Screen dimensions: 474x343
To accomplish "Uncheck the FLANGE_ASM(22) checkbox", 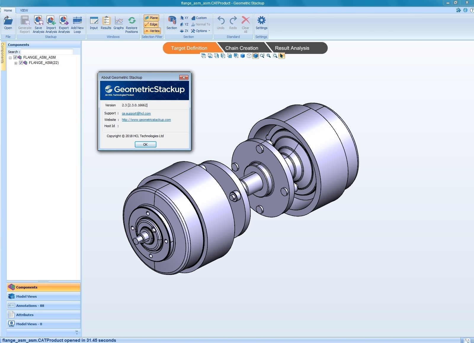I will point(21,63).
